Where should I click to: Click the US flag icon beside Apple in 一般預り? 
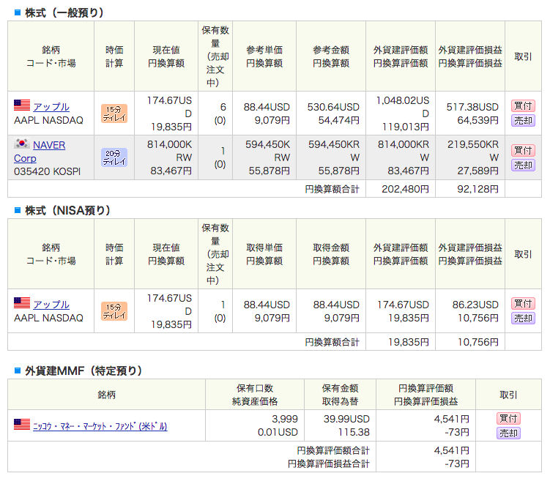pyautogui.click(x=22, y=105)
